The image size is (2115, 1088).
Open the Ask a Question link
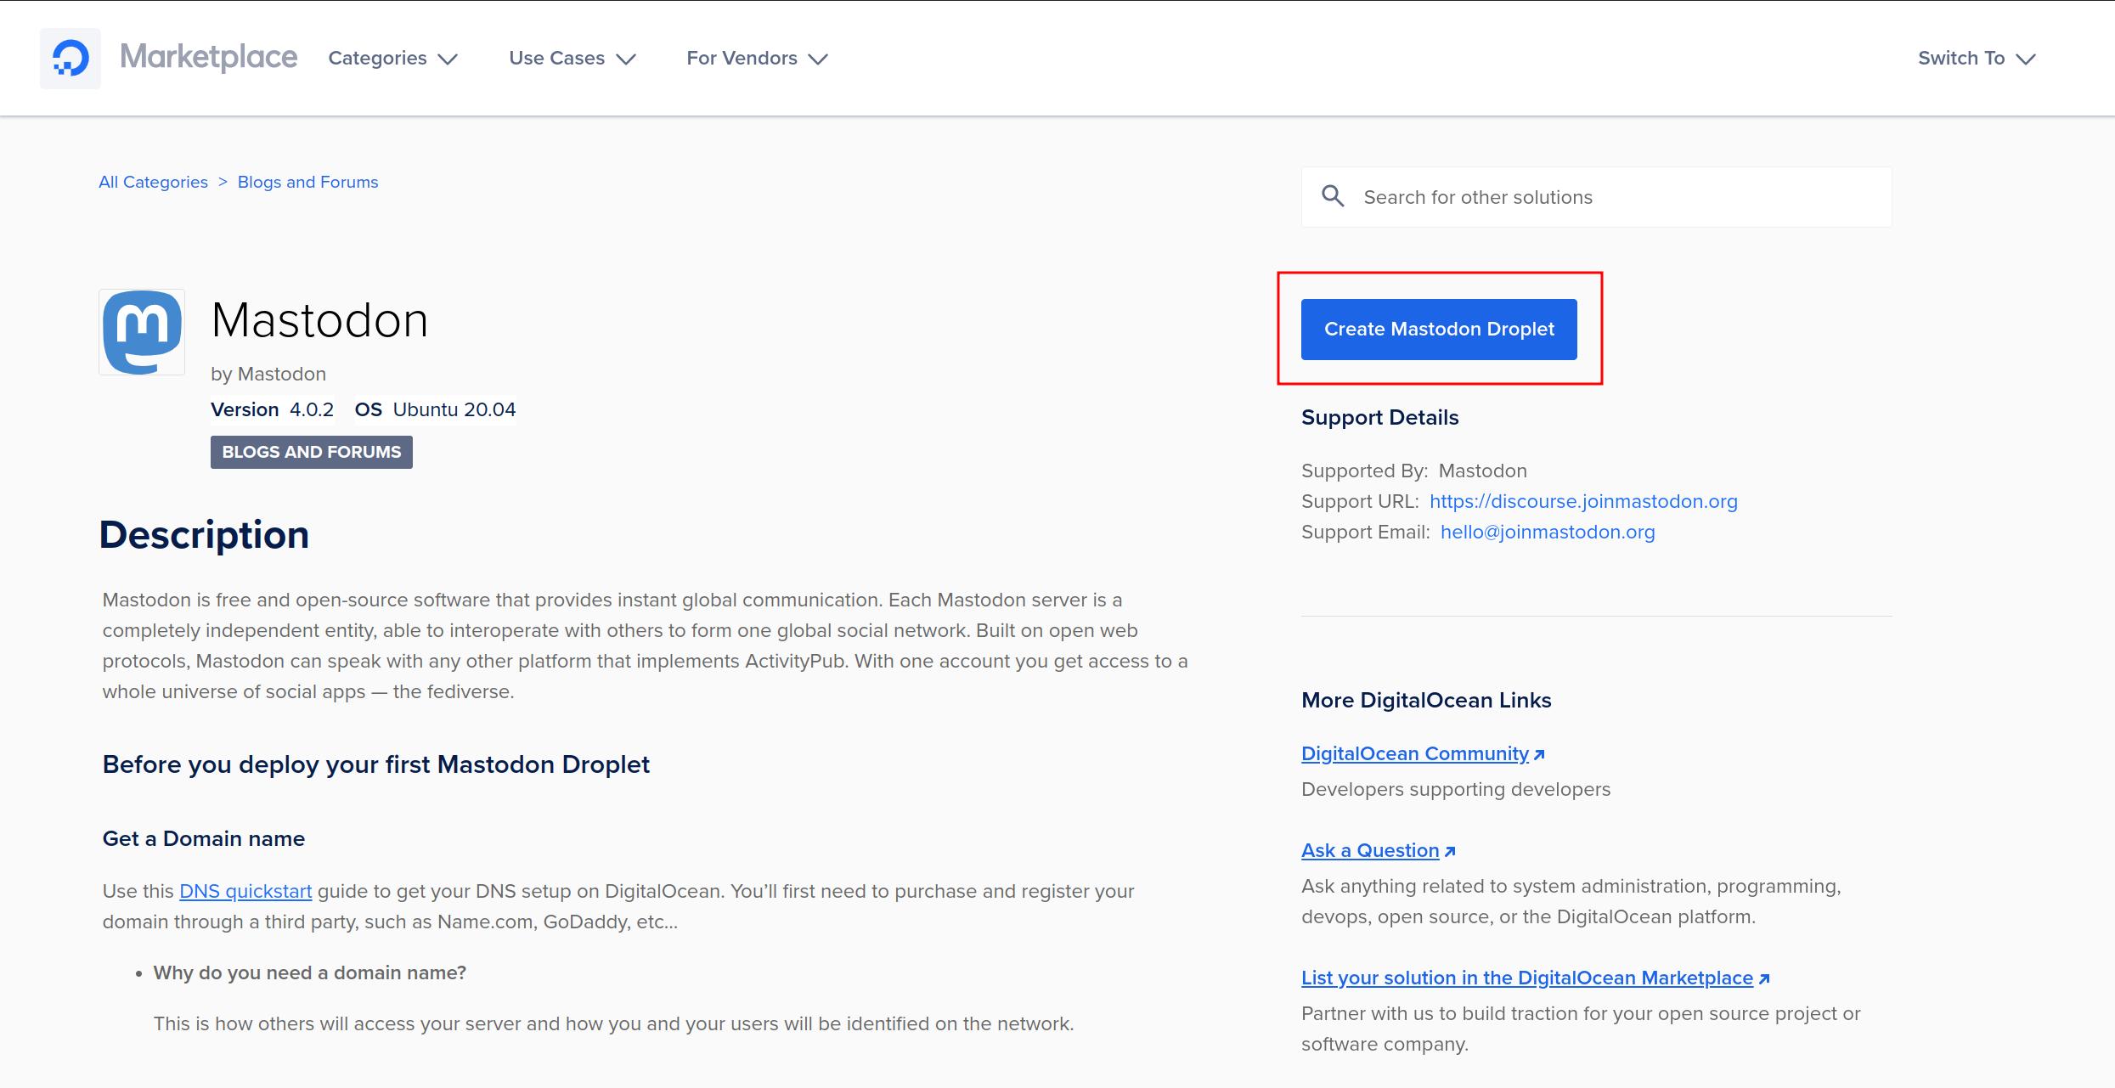coord(1378,850)
